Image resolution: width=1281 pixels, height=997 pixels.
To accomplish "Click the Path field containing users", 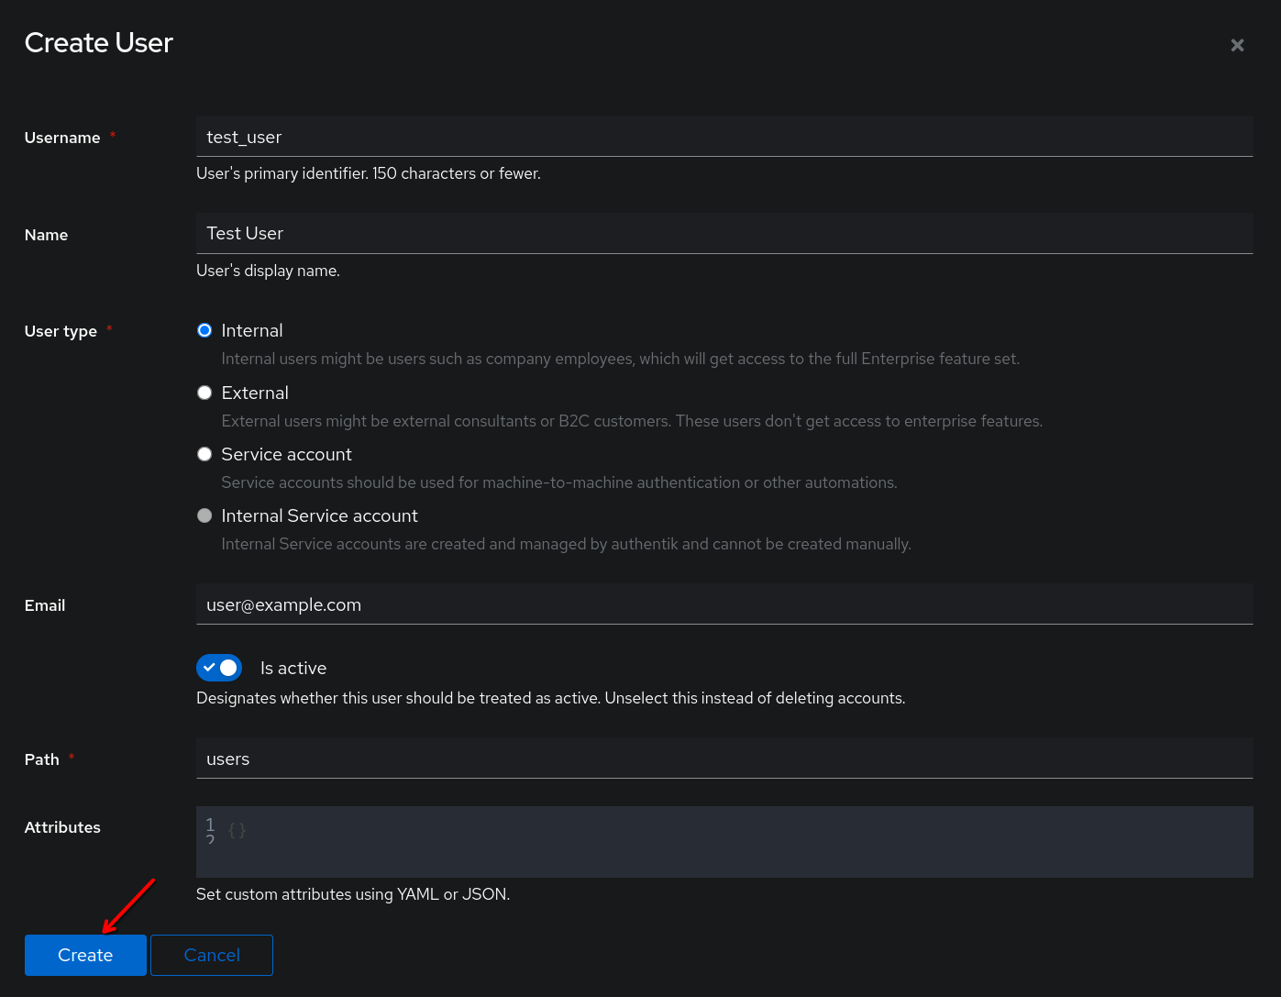I will click(723, 759).
